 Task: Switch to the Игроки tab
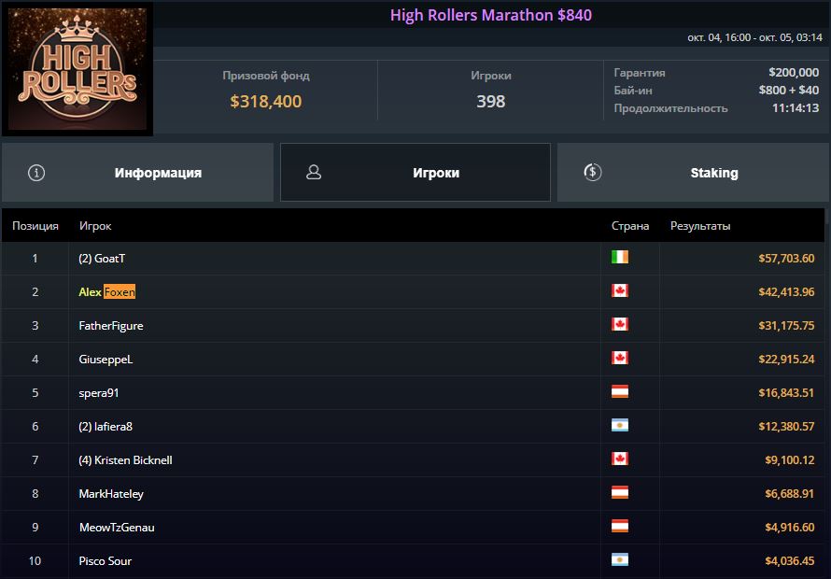415,173
